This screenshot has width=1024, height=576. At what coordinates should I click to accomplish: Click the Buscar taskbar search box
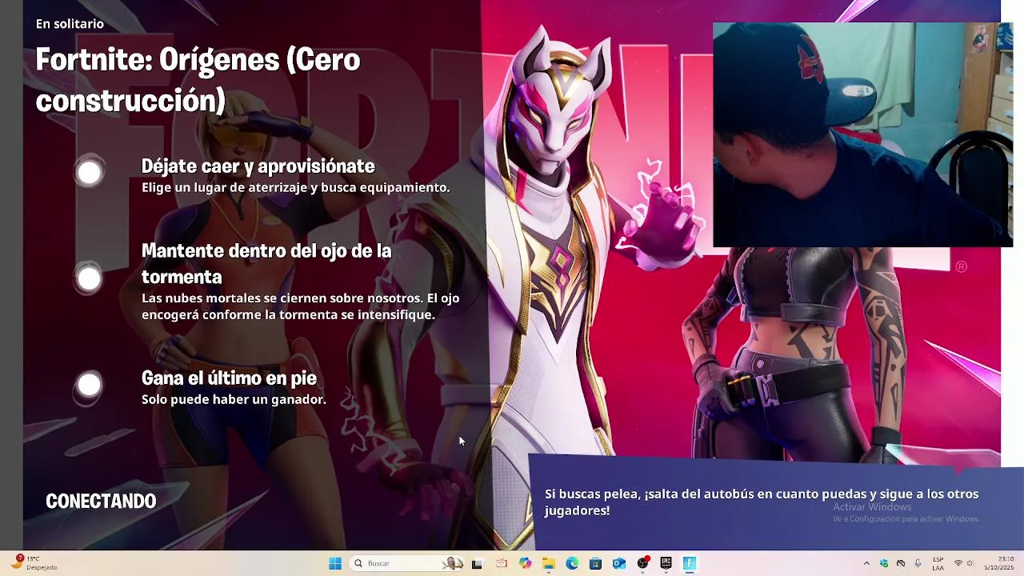tap(407, 563)
